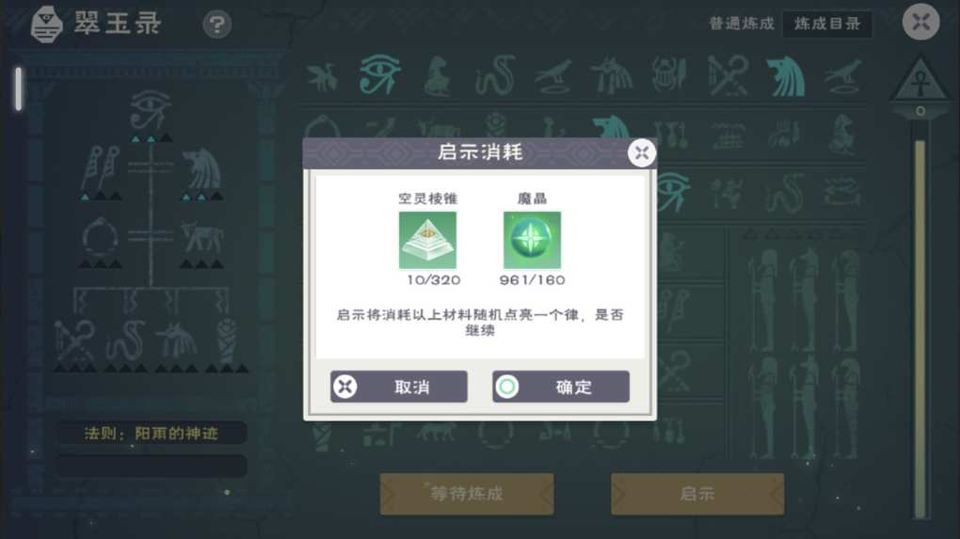Click the golden vertical slider bar

[920, 329]
